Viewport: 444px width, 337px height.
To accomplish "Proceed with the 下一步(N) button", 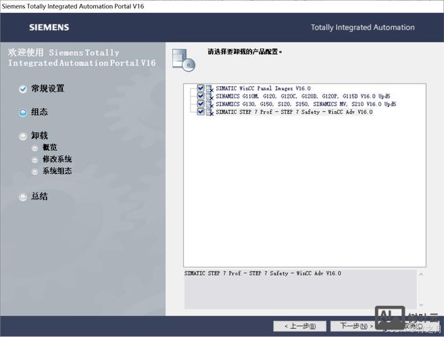I will pyautogui.click(x=352, y=326).
